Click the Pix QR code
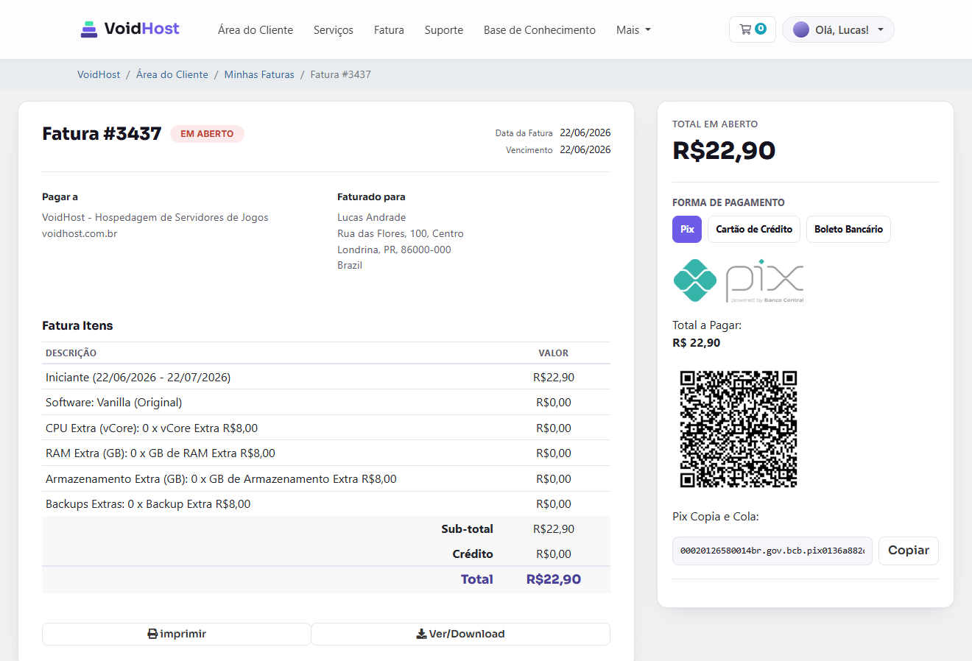Viewport: 972px width, 661px height. tap(739, 429)
